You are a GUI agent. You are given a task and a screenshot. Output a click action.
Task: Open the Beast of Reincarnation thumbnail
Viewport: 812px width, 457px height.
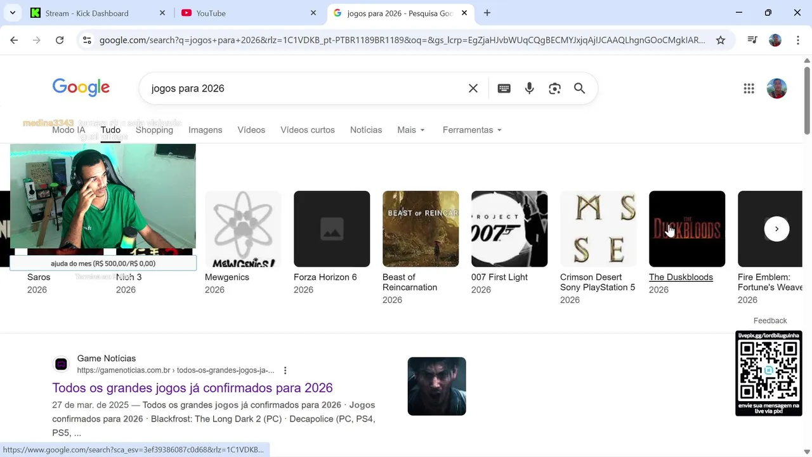pyautogui.click(x=421, y=228)
